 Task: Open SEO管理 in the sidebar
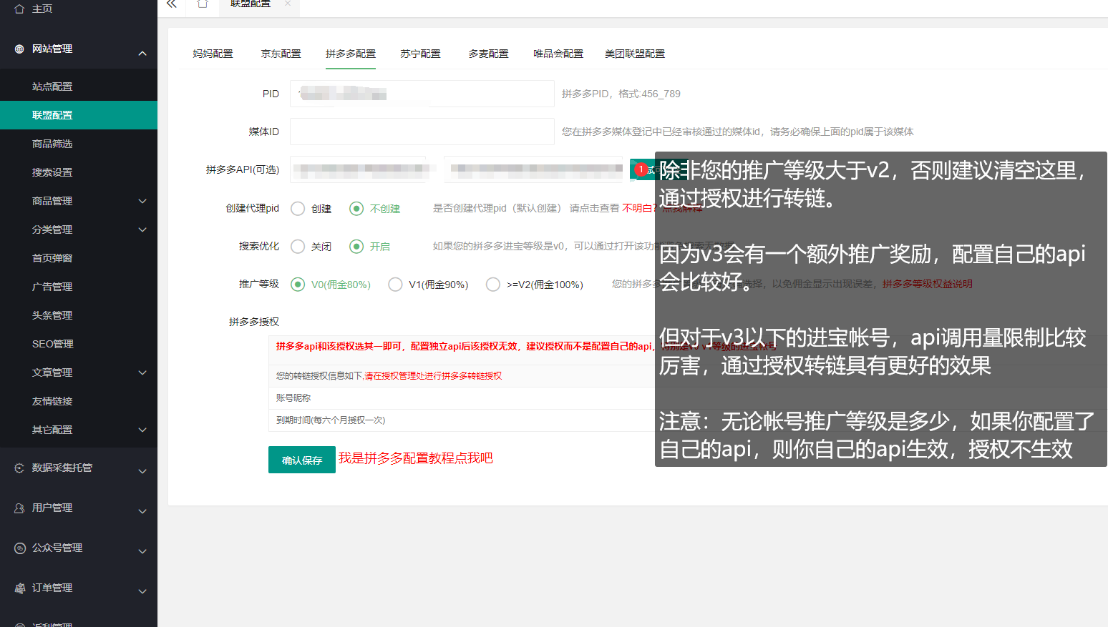[79, 344]
